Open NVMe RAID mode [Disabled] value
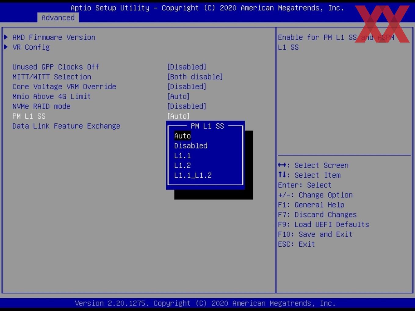Image resolution: width=415 pixels, height=311 pixels. pos(187,106)
